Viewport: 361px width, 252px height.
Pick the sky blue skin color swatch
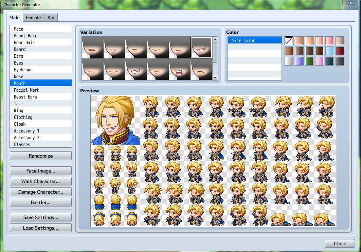click(x=330, y=51)
